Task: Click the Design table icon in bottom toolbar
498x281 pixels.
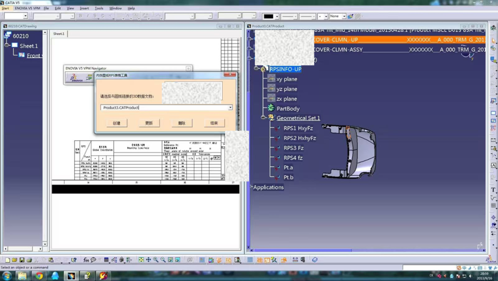Action: click(107, 260)
